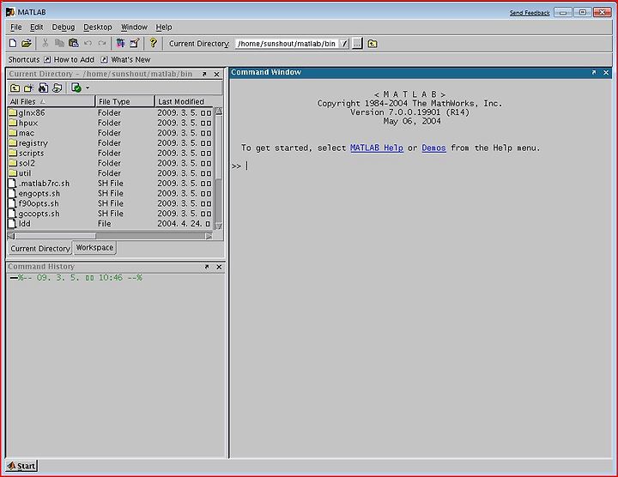618x477 pixels.
Task: Close the Current Directory panel
Action: click(x=217, y=74)
